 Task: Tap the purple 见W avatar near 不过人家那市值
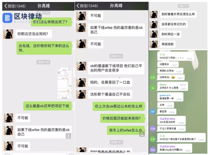point(153,129)
